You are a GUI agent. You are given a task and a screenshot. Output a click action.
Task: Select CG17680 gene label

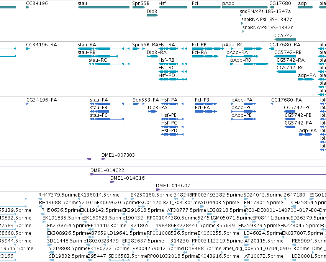point(280,3)
